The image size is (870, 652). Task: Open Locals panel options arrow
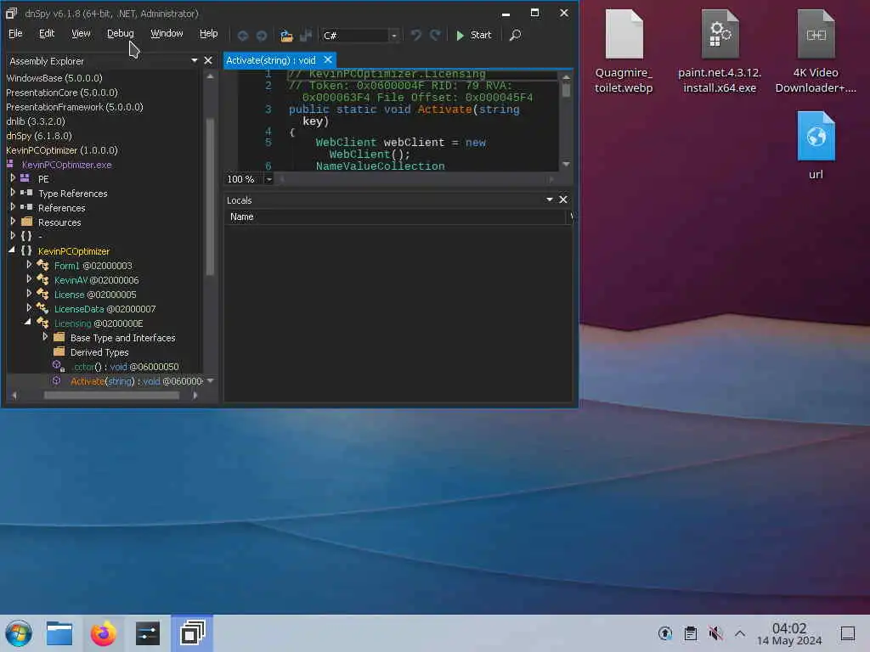click(550, 200)
